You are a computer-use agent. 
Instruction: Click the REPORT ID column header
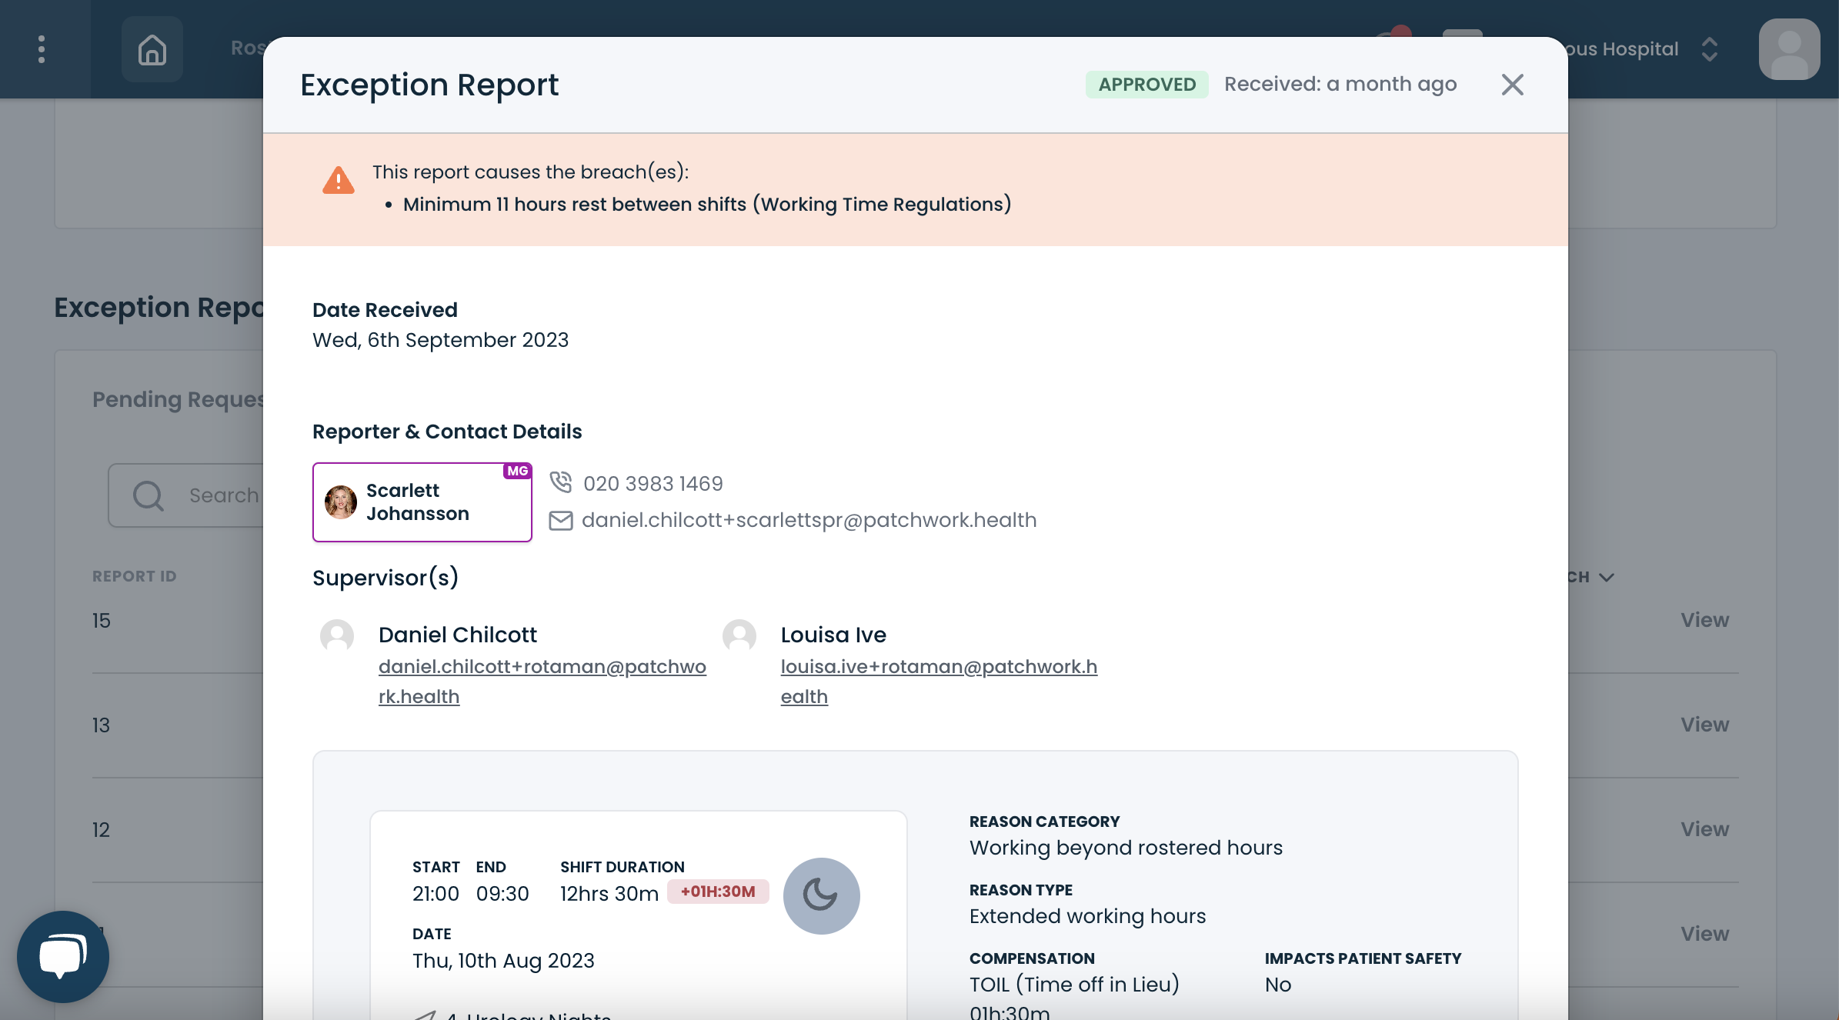[135, 576]
